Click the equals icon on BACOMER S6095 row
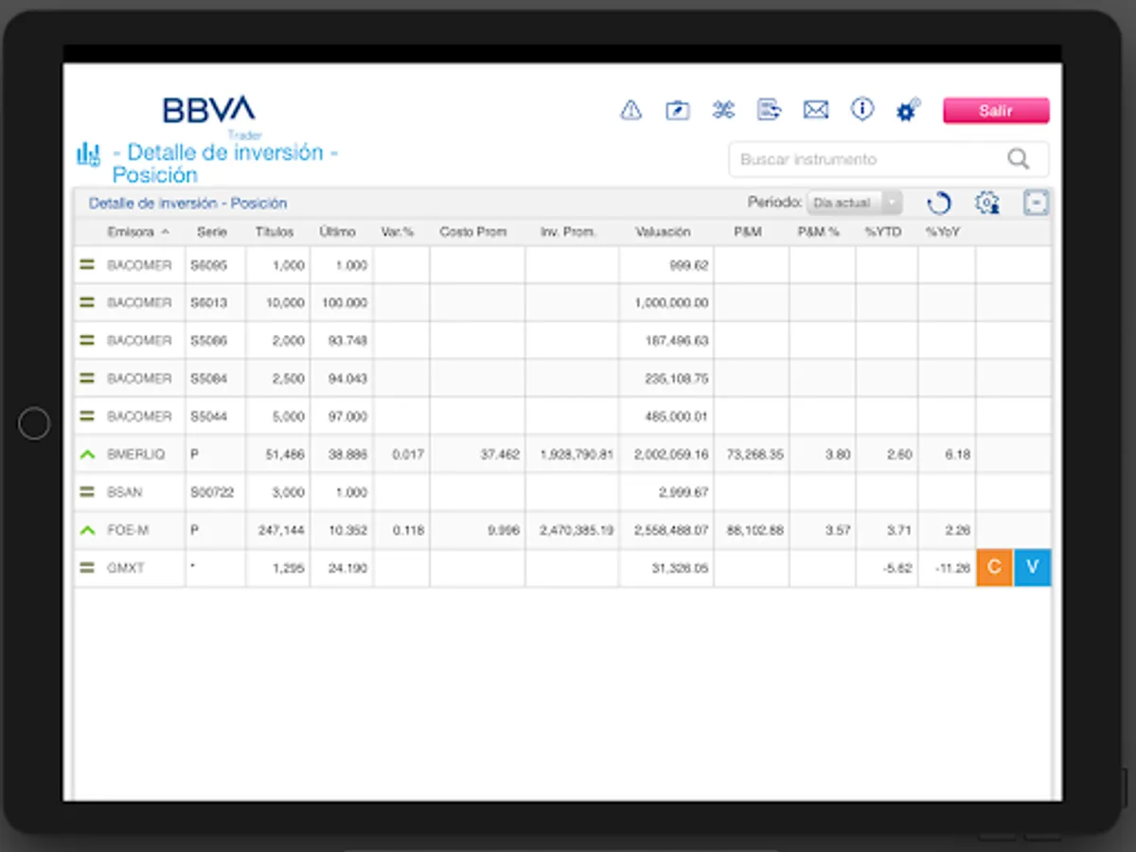 (x=87, y=265)
